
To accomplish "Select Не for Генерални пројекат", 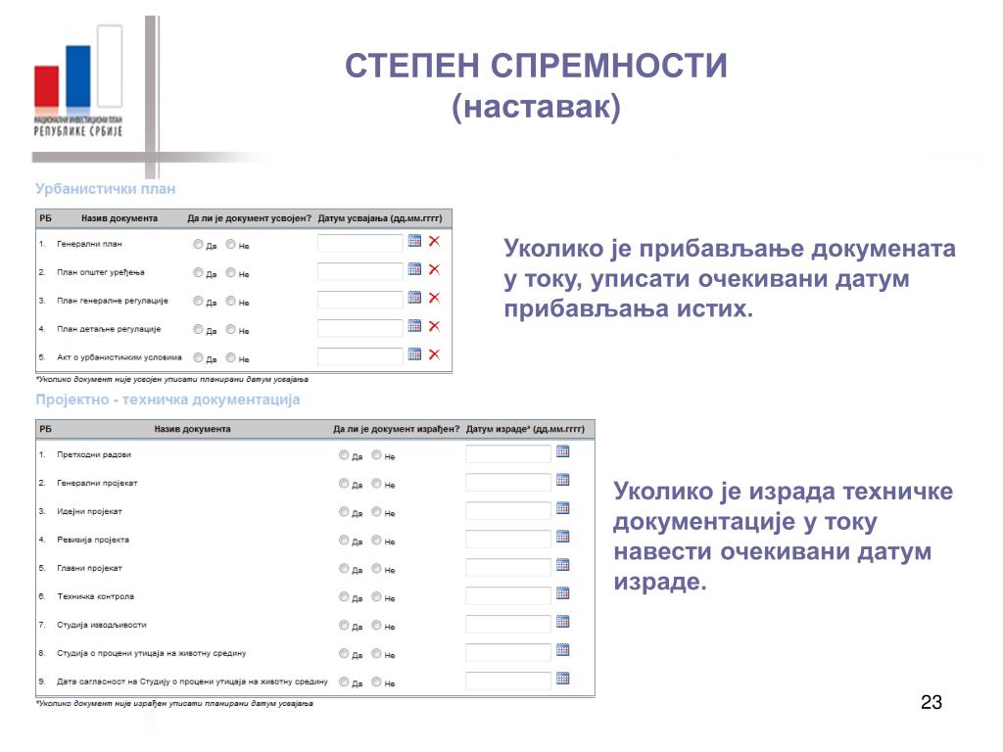I will pyautogui.click(x=377, y=484).
